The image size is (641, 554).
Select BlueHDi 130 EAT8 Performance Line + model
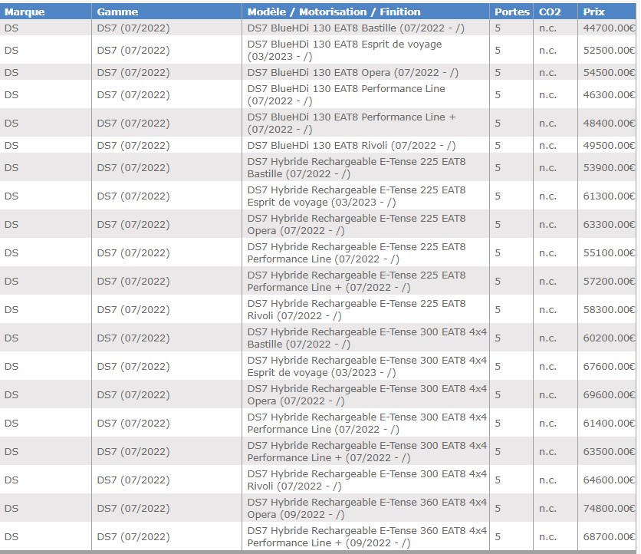click(352, 123)
